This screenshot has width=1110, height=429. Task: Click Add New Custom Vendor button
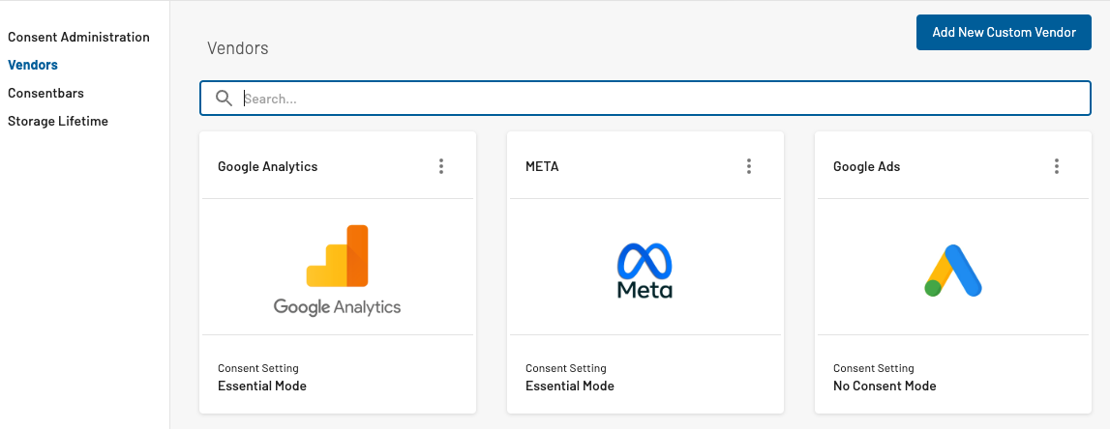[x=1004, y=33]
